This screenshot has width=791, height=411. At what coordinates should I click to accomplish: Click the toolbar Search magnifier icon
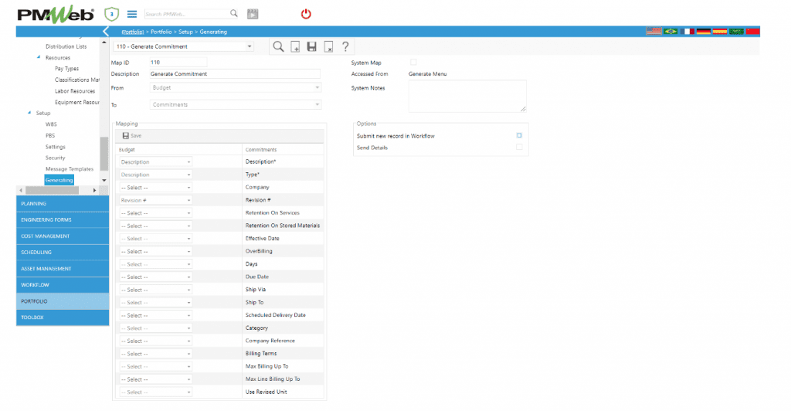(278, 47)
